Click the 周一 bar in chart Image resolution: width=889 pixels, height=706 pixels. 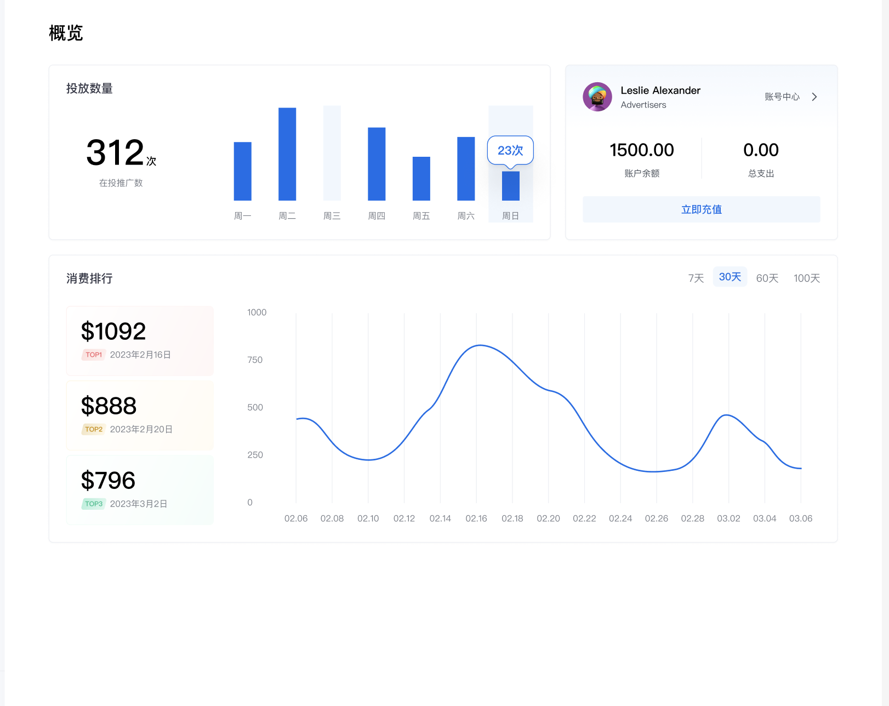click(242, 171)
